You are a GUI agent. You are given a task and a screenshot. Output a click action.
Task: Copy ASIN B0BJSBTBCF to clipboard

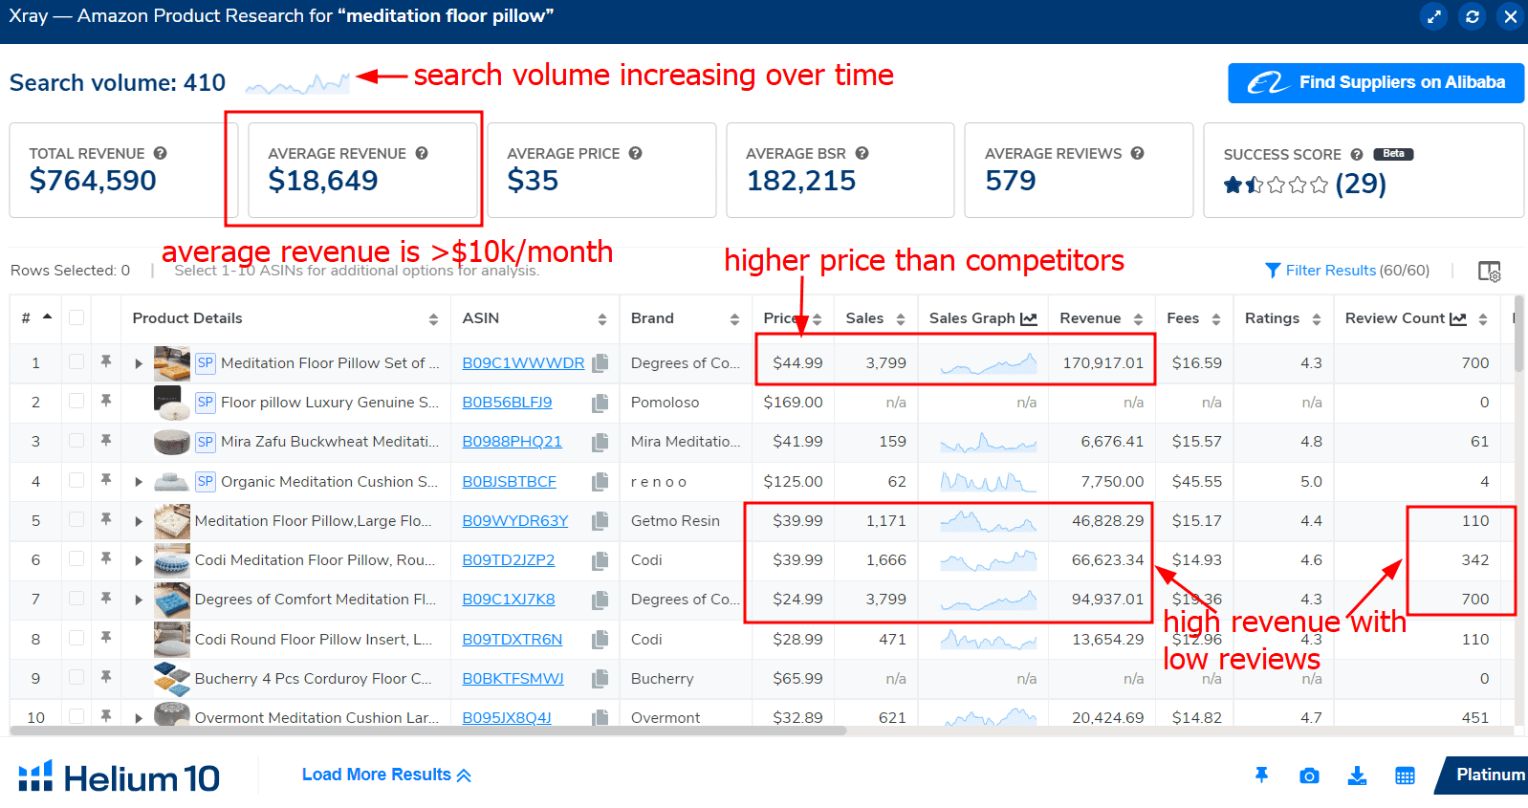coord(600,482)
